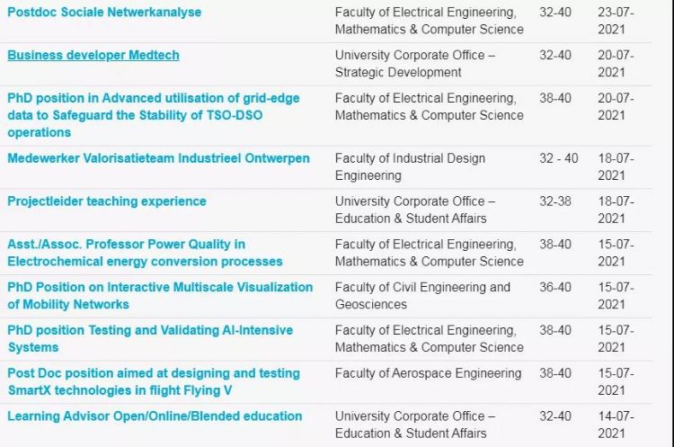Click the 14-07-2021 closing date
Viewport: 674px width, 447px height.
tap(616, 425)
